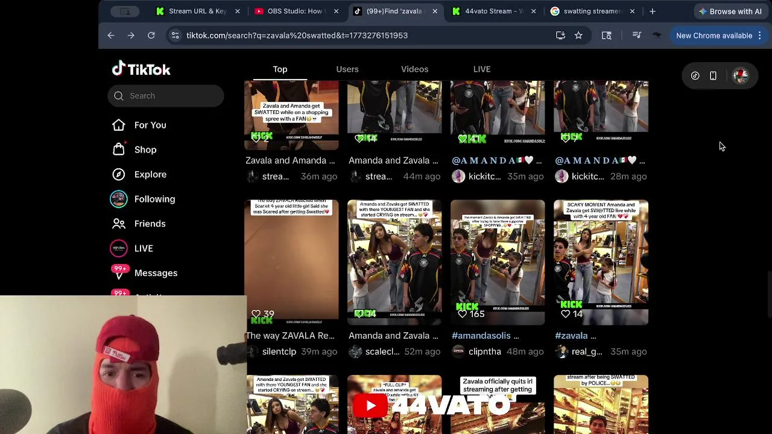
Task: Go forward with the browser forward arrow
Action: click(131, 36)
